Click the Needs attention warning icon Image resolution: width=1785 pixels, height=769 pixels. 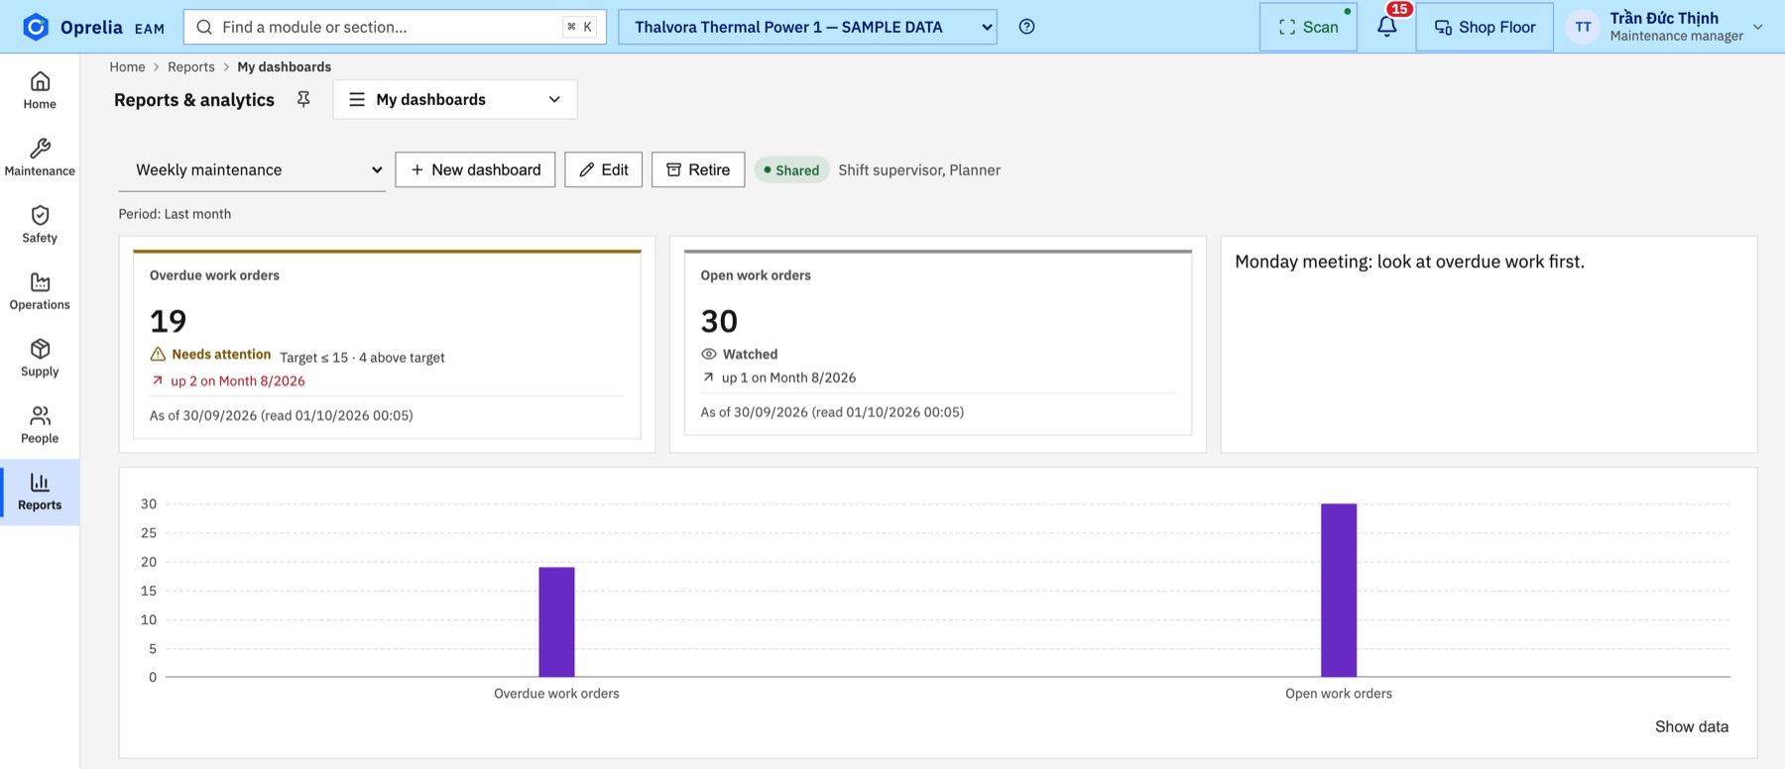158,354
